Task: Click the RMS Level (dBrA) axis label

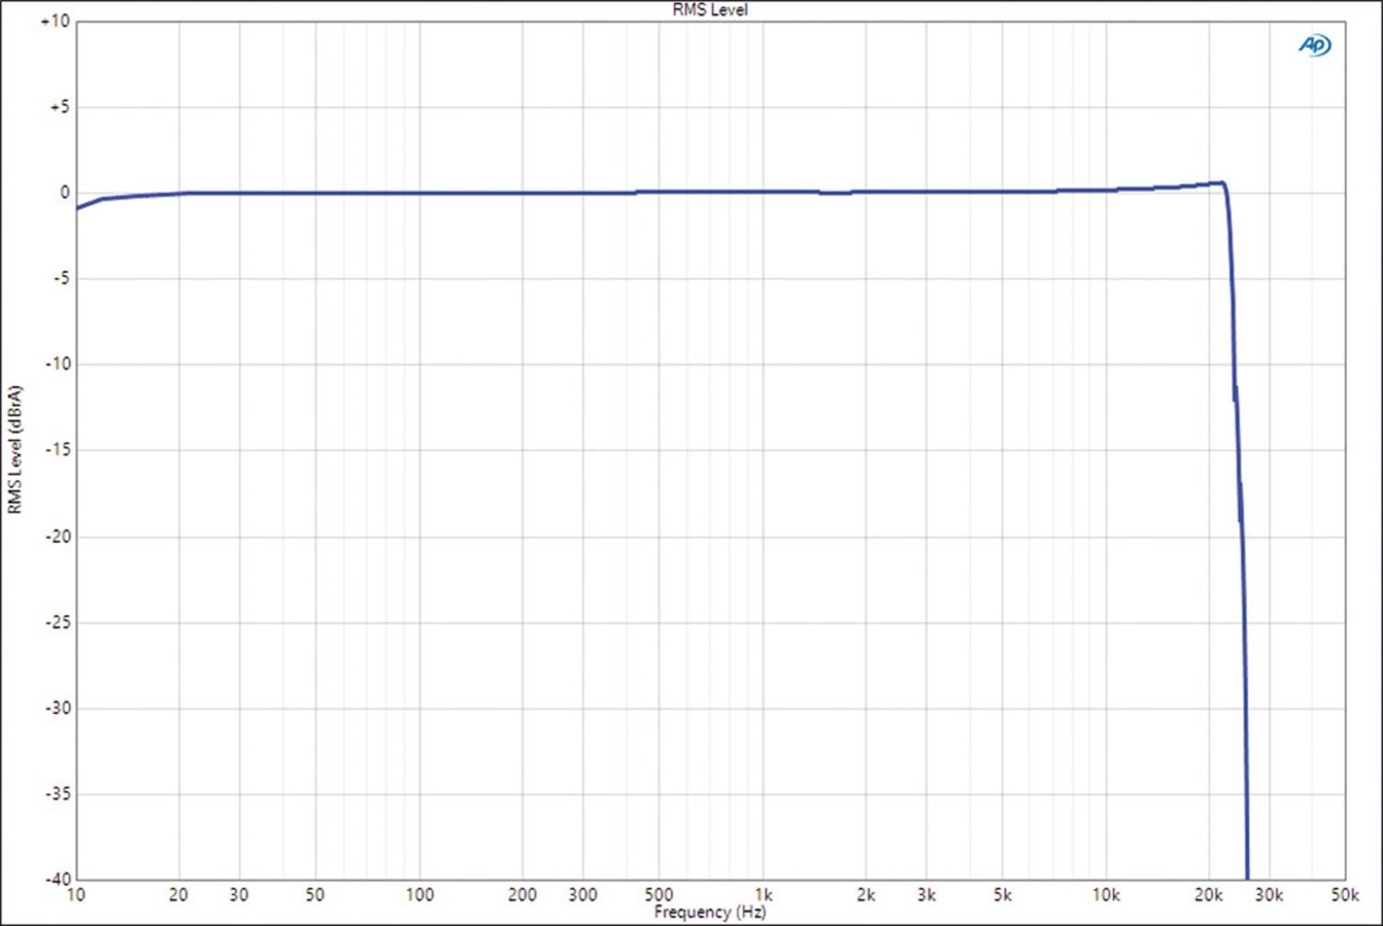Action: pyautogui.click(x=14, y=450)
